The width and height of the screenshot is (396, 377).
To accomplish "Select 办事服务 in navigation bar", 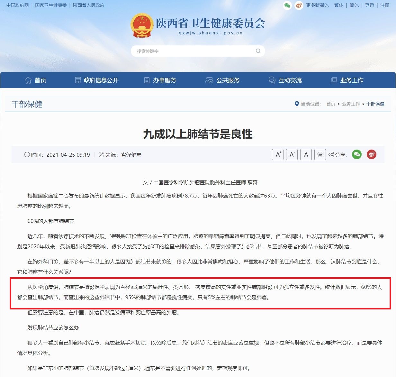I will pos(160,80).
